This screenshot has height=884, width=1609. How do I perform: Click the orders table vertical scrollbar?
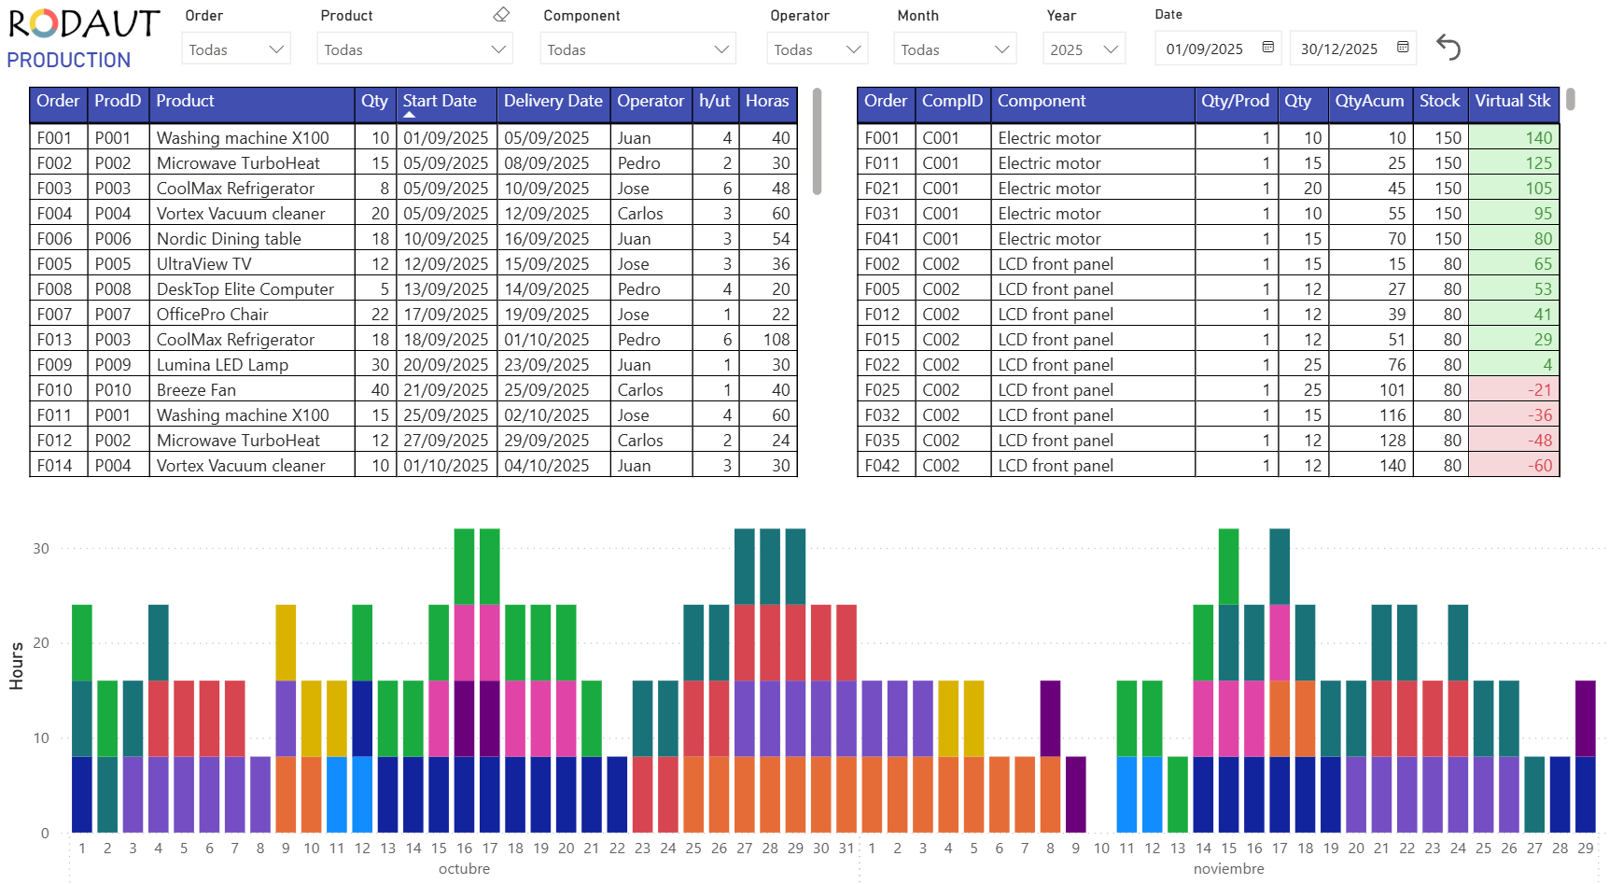click(817, 140)
